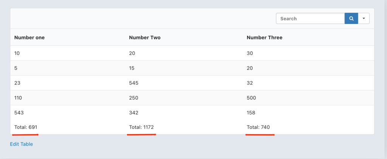The image size is (387, 159).
Task: Click the Total: 740 footer cell
Action: point(258,127)
